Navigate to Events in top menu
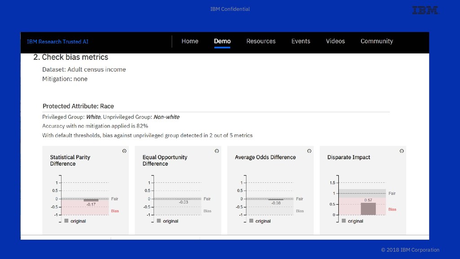Screen dimensions: 460x259 301,41
